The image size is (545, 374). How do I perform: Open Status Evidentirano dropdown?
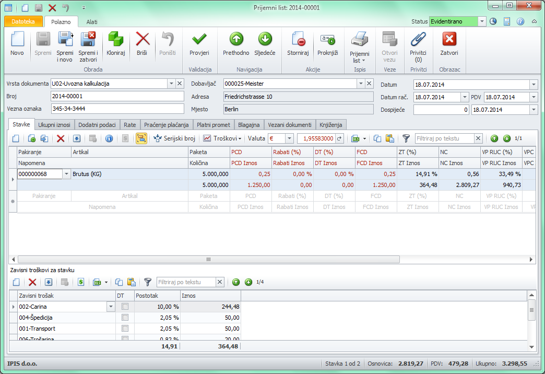pos(482,21)
